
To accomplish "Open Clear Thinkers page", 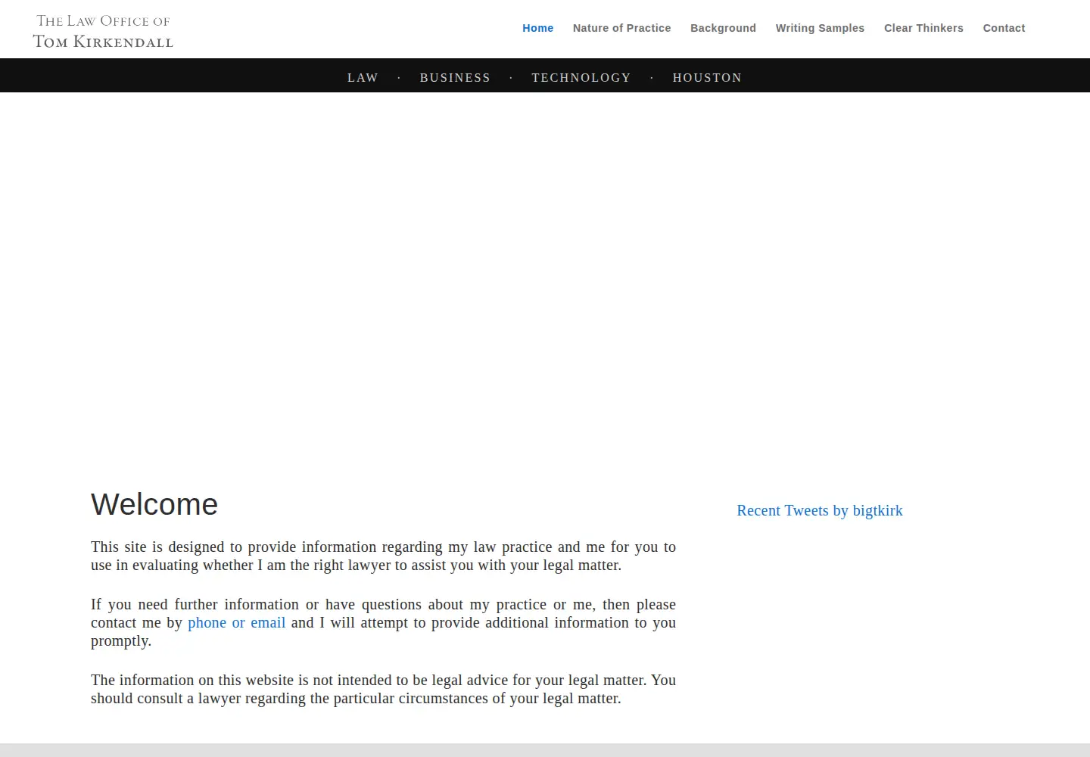I will tap(923, 28).
